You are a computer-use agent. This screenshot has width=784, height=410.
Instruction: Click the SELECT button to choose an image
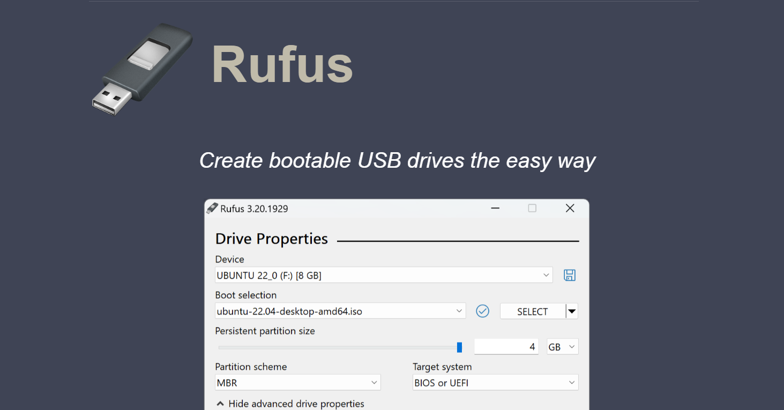point(533,311)
